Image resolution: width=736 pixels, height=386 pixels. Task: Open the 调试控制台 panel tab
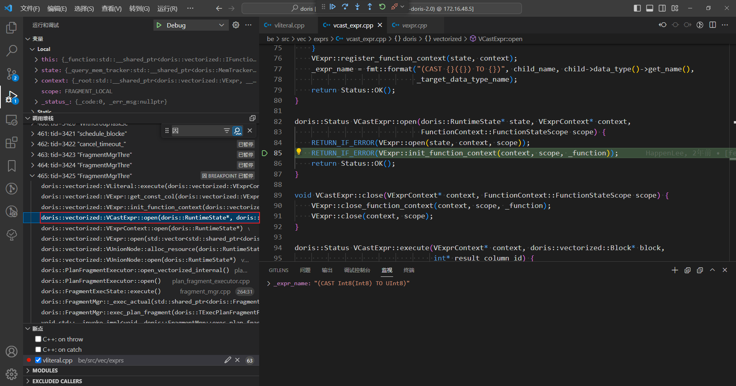(357, 270)
